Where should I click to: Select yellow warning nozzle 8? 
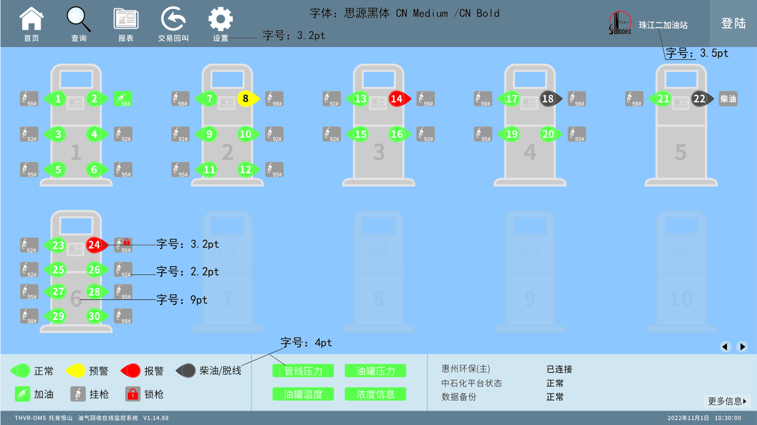247,99
